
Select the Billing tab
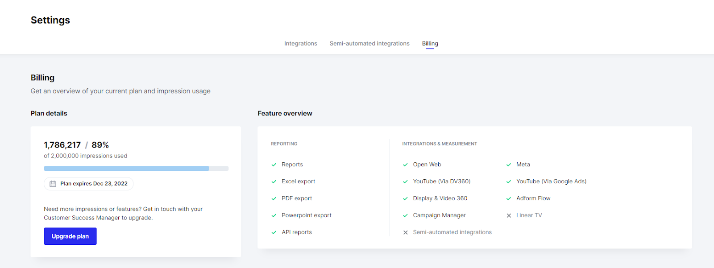[x=430, y=43]
